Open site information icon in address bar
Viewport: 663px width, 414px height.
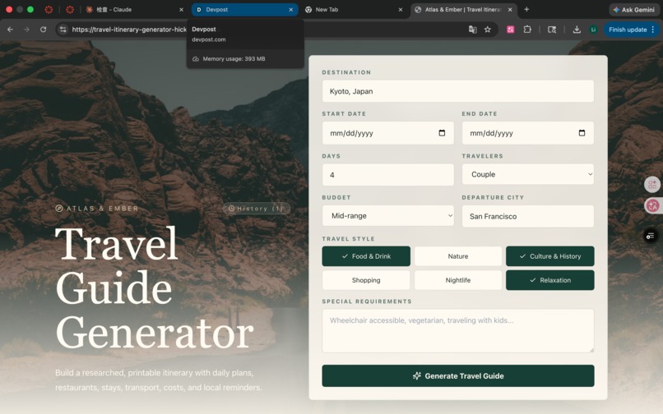(x=63, y=30)
